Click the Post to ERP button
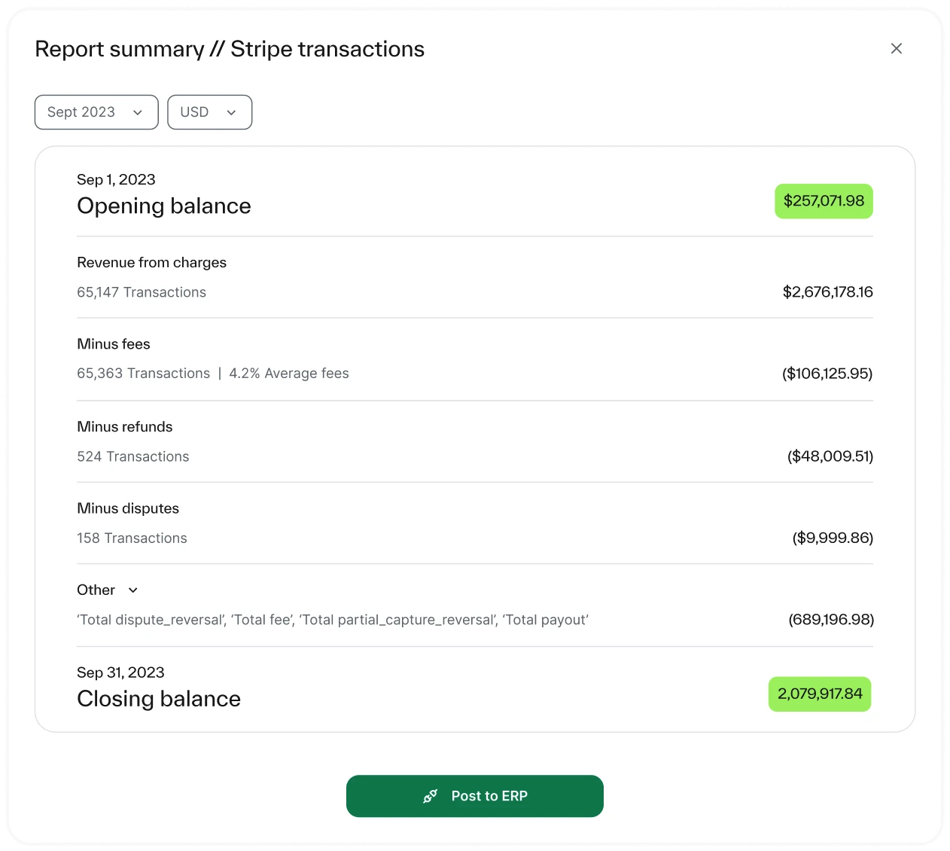This screenshot has height=851, width=950. pos(475,796)
